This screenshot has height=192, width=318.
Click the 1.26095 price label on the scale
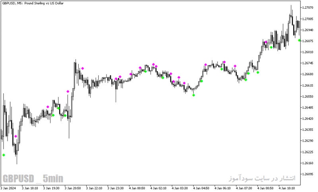[x=307, y=174]
